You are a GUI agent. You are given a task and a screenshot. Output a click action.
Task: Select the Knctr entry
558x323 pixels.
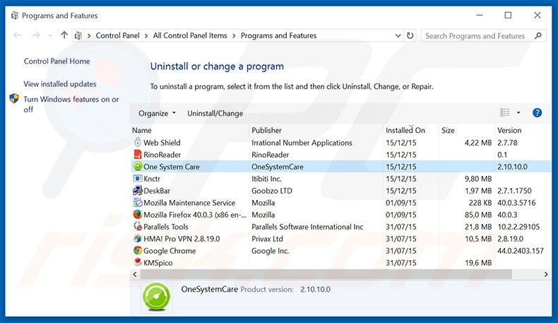(x=152, y=179)
